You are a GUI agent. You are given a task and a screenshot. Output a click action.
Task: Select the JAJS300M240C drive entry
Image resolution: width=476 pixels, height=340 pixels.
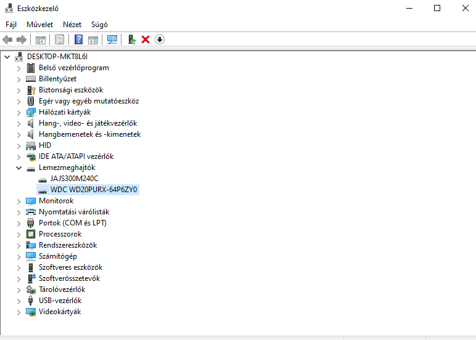[x=75, y=179]
